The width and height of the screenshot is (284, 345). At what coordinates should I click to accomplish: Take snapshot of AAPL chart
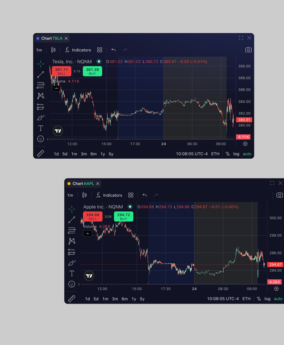(x=280, y=195)
